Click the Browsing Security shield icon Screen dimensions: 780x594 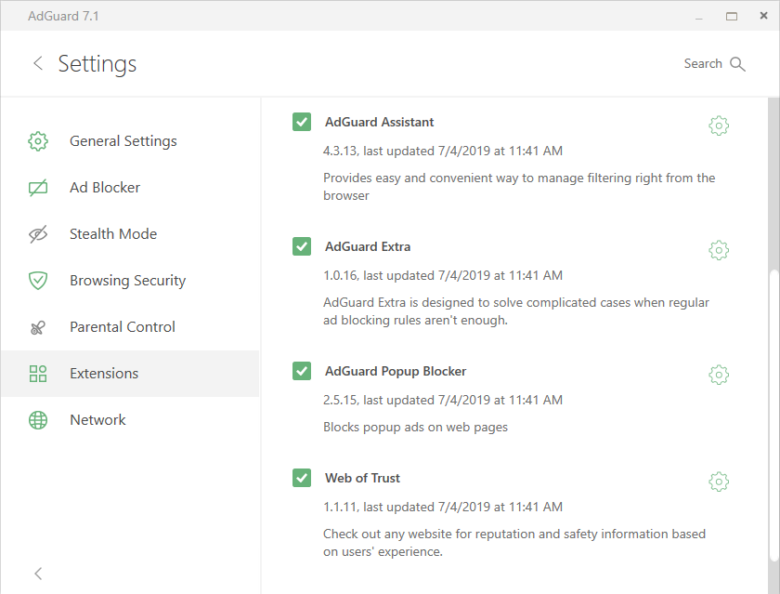(38, 281)
